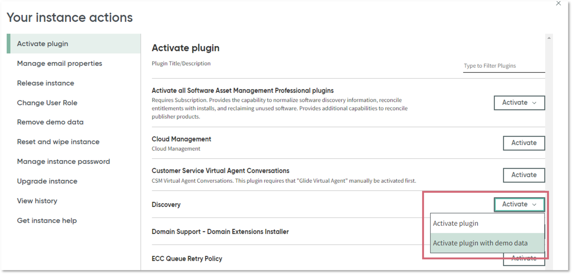Activate the Cloud Management plugin
This screenshot has width=572, height=274.
coord(524,143)
